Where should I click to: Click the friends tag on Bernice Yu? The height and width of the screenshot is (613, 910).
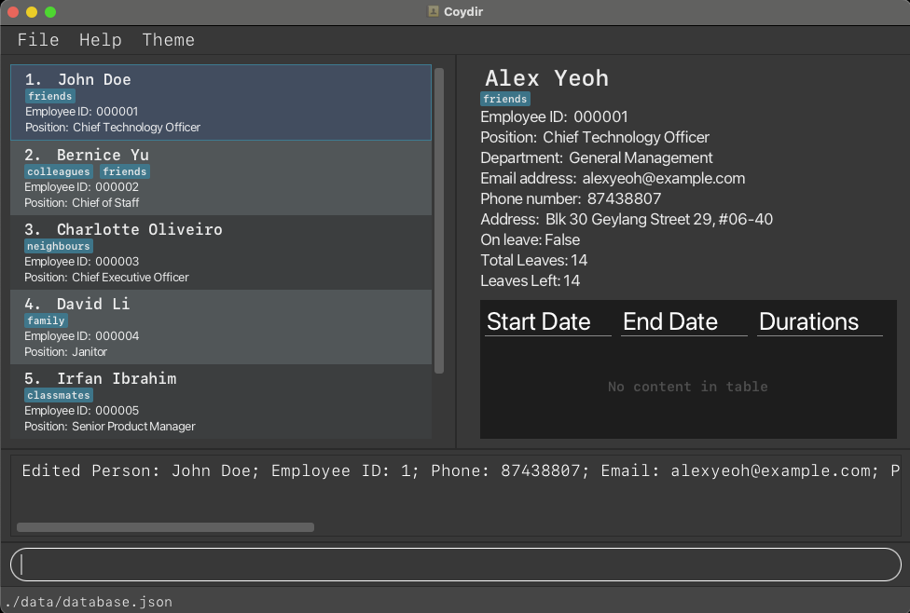125,171
